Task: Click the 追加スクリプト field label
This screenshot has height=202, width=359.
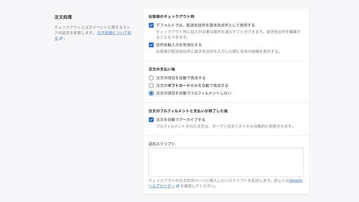Action: point(162,144)
